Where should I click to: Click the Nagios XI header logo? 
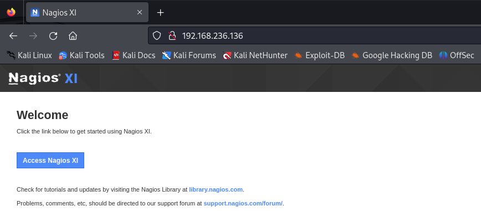coord(43,79)
